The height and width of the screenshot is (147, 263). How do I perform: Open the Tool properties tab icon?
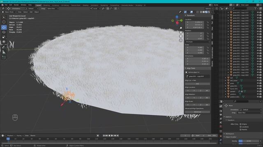[221, 106]
